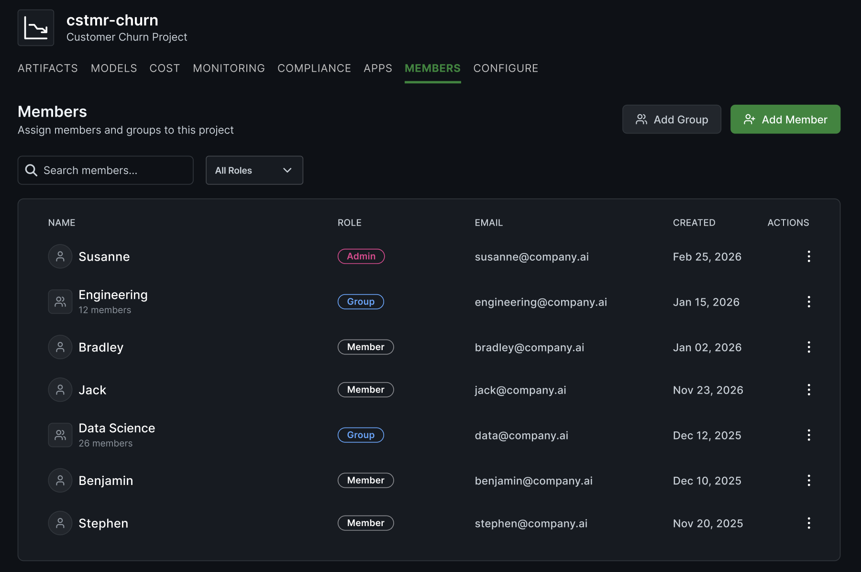This screenshot has width=861, height=572.
Task: Click the Add Member button
Action: point(785,119)
